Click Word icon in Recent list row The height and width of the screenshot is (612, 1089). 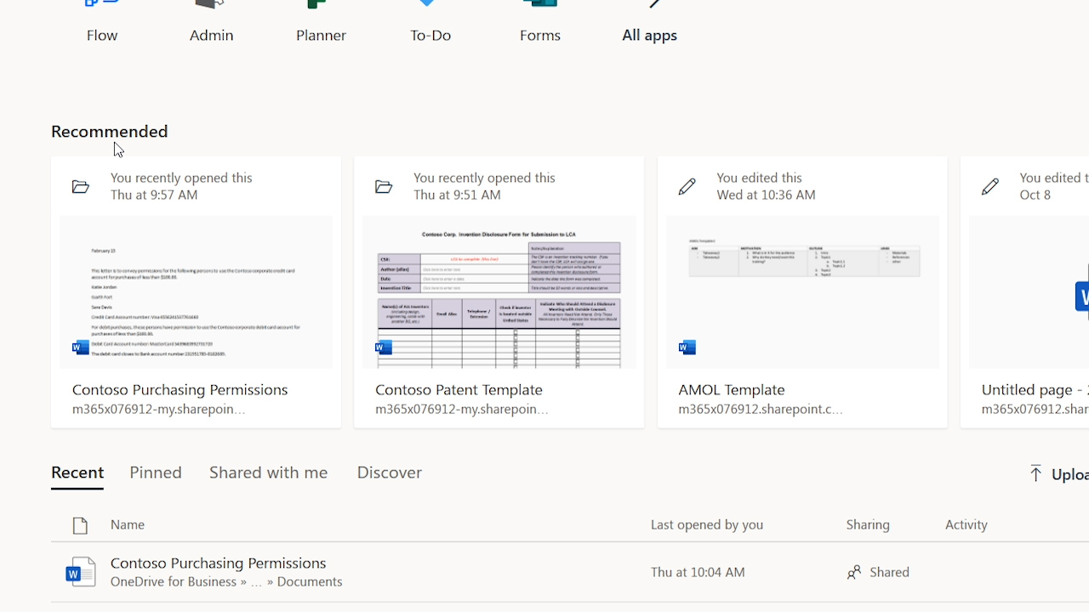pos(81,572)
